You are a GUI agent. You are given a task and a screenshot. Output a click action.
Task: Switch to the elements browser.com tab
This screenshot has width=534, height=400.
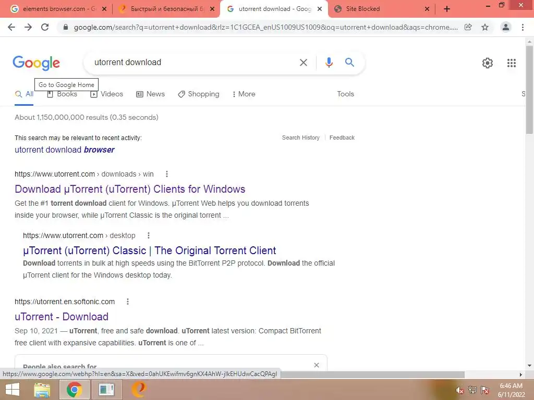(x=54, y=9)
